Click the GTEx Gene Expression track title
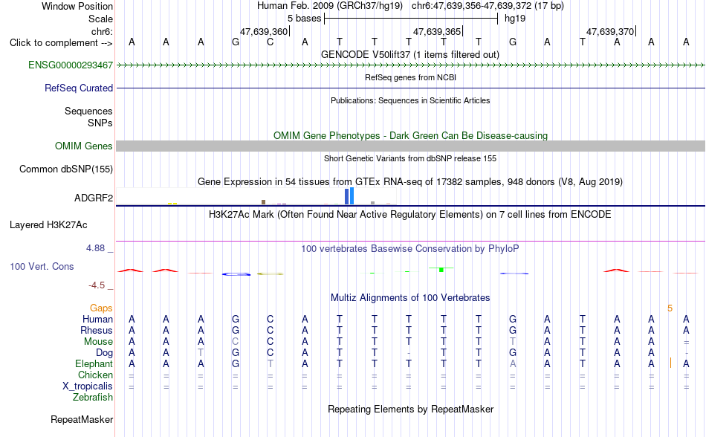This screenshot has height=437, width=706. point(410,182)
